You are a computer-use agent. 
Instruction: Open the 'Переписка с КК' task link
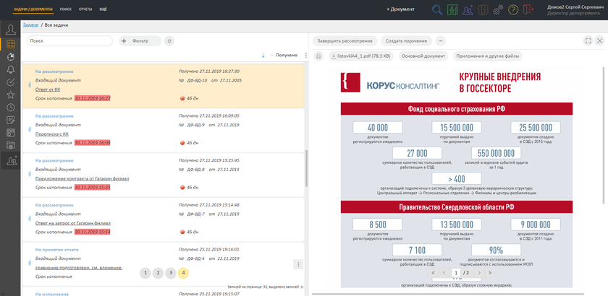coord(51,134)
